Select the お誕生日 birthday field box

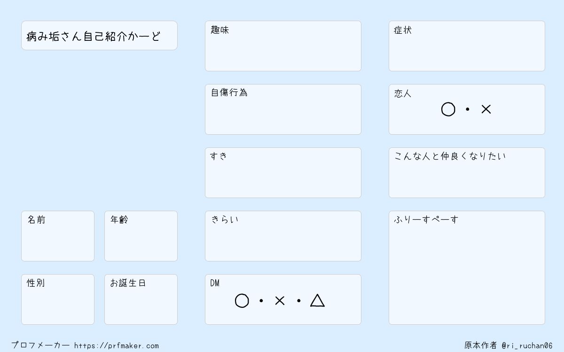141,299
